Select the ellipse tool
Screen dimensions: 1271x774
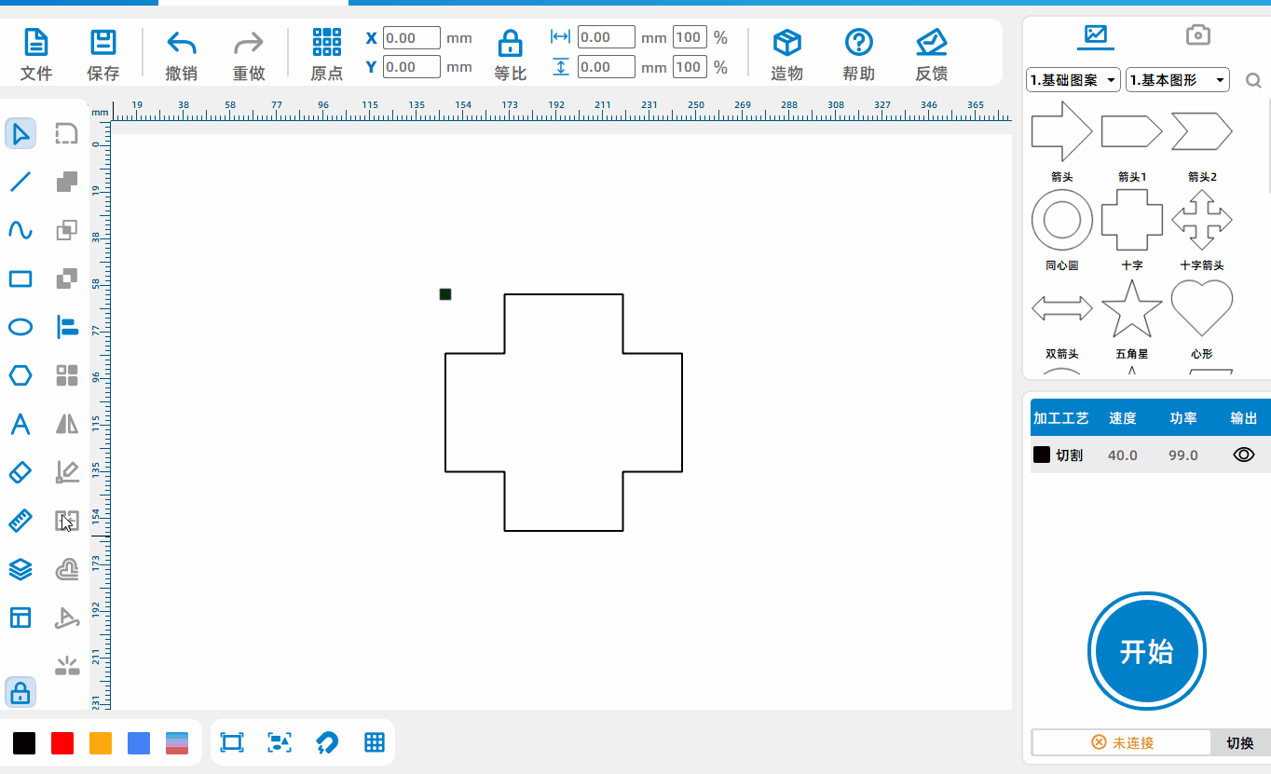point(20,327)
